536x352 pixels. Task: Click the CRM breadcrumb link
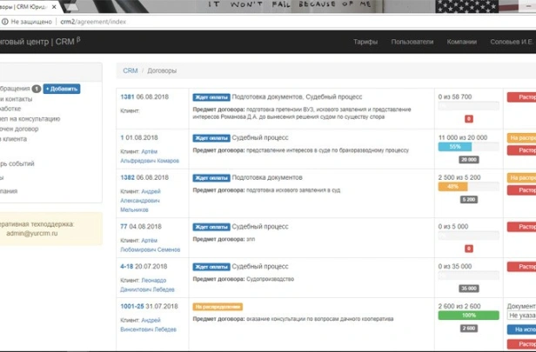(x=130, y=70)
